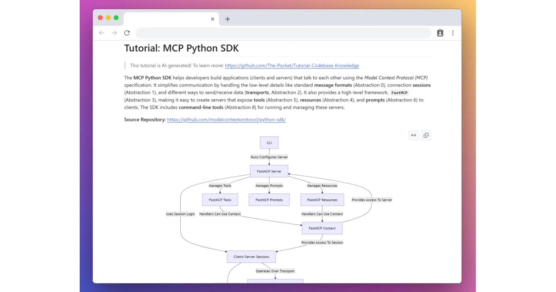Click the 'Tutorial: MCP Python SDK' heading

pos(182,48)
